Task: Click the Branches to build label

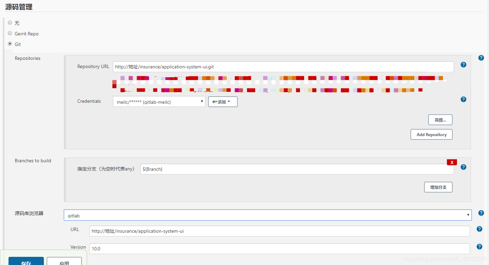Action: pos(33,161)
